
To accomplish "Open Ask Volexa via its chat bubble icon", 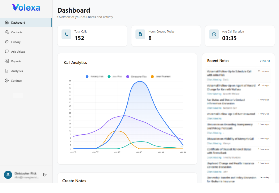I will click(x=7, y=51).
